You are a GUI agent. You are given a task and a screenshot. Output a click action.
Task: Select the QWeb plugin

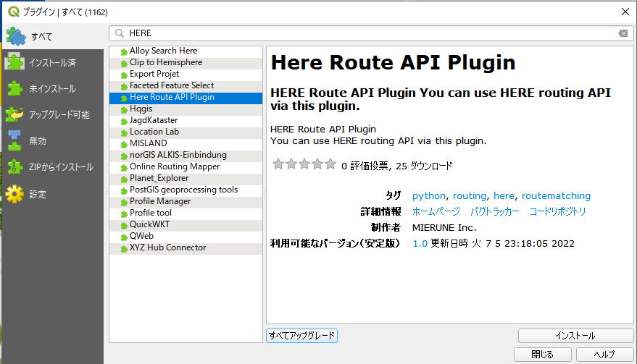(x=186, y=236)
